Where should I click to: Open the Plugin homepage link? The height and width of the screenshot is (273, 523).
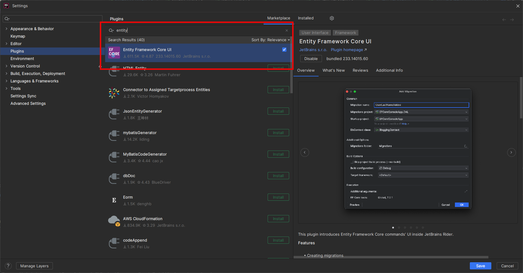click(349, 50)
